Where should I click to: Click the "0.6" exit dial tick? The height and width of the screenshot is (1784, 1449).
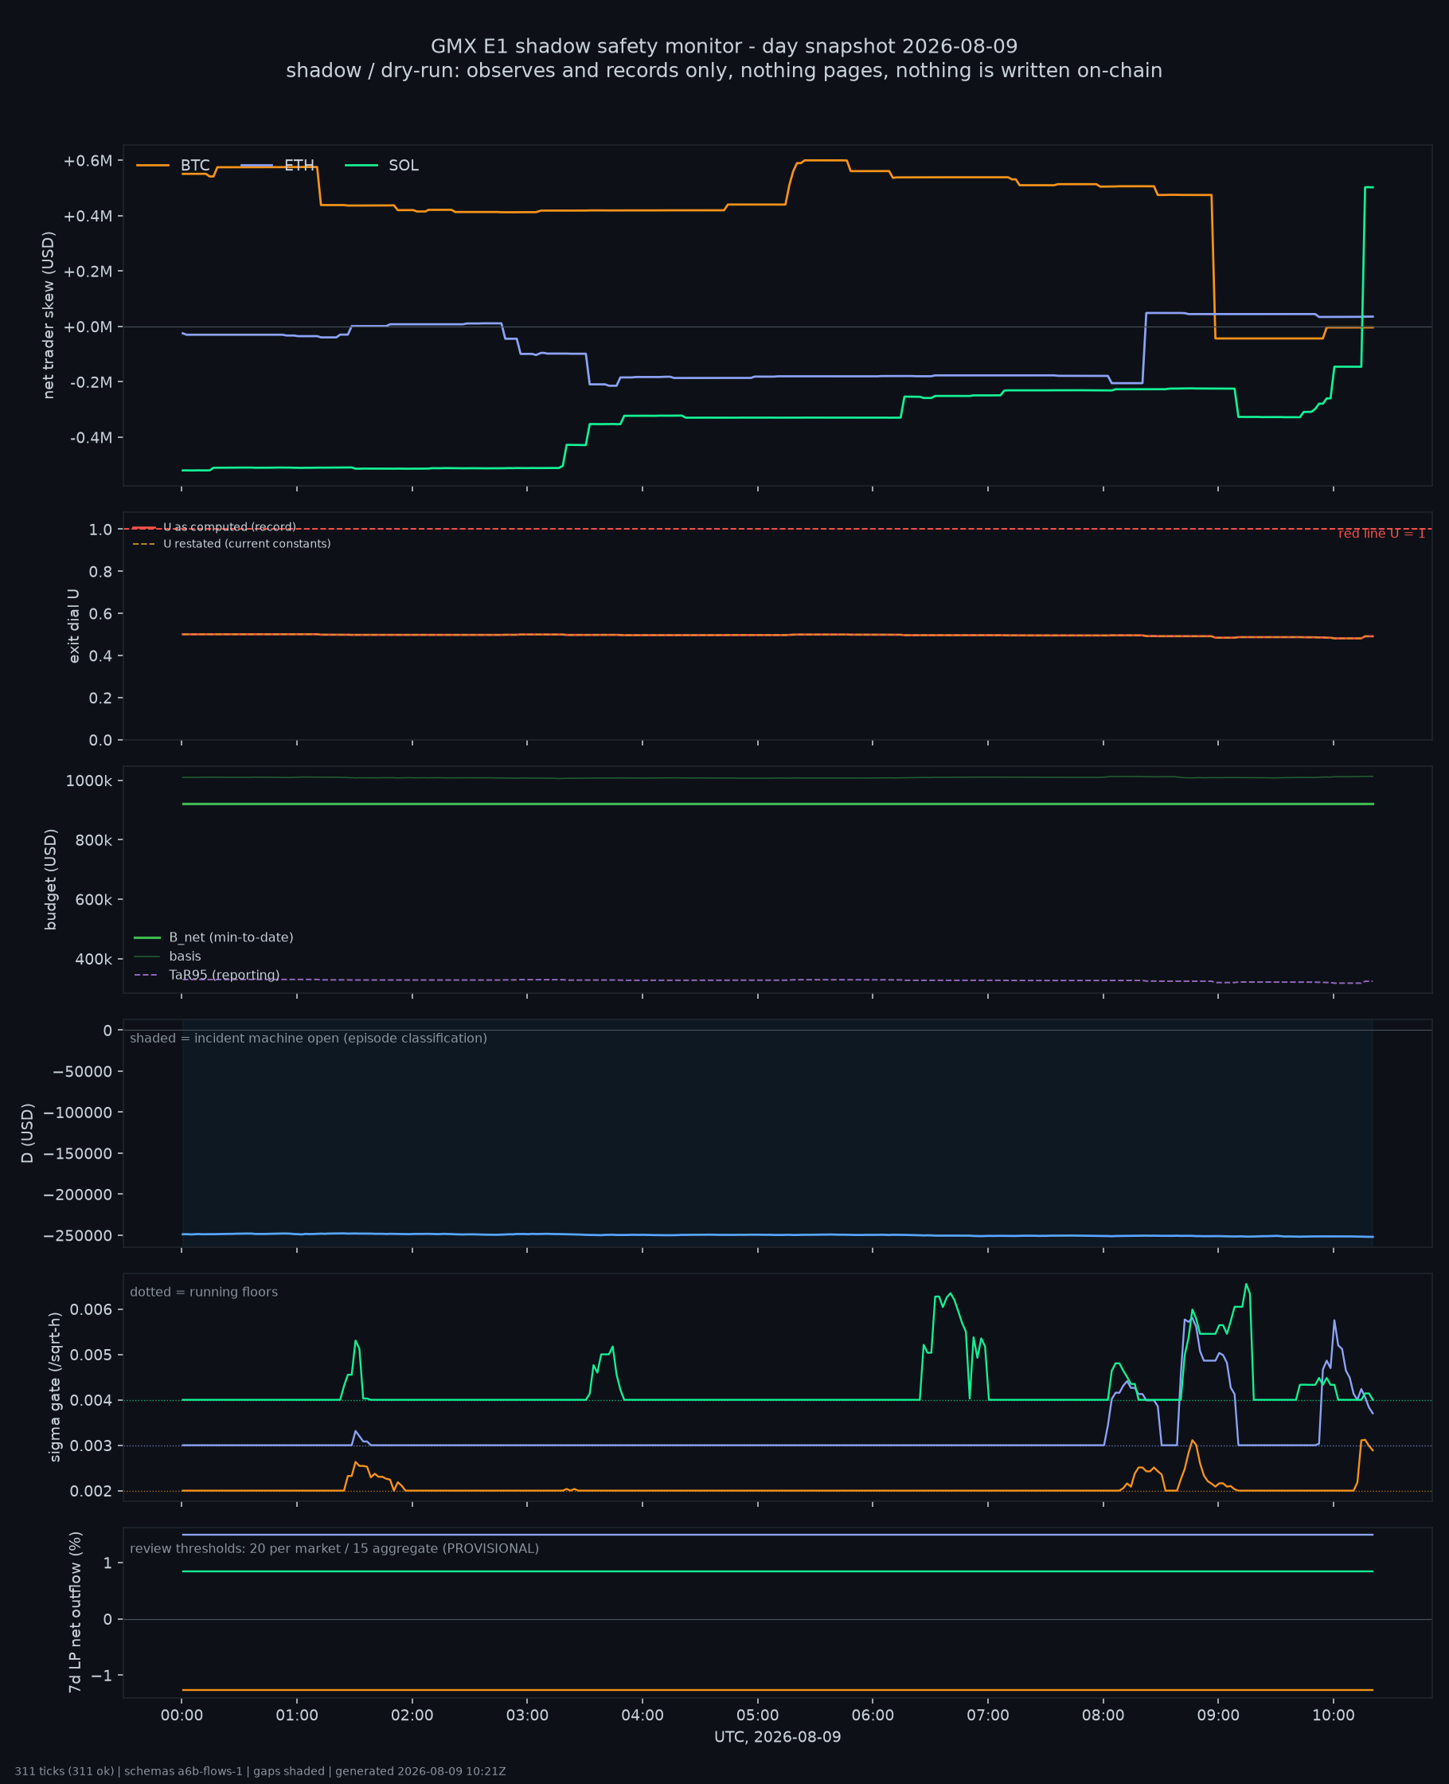[101, 613]
